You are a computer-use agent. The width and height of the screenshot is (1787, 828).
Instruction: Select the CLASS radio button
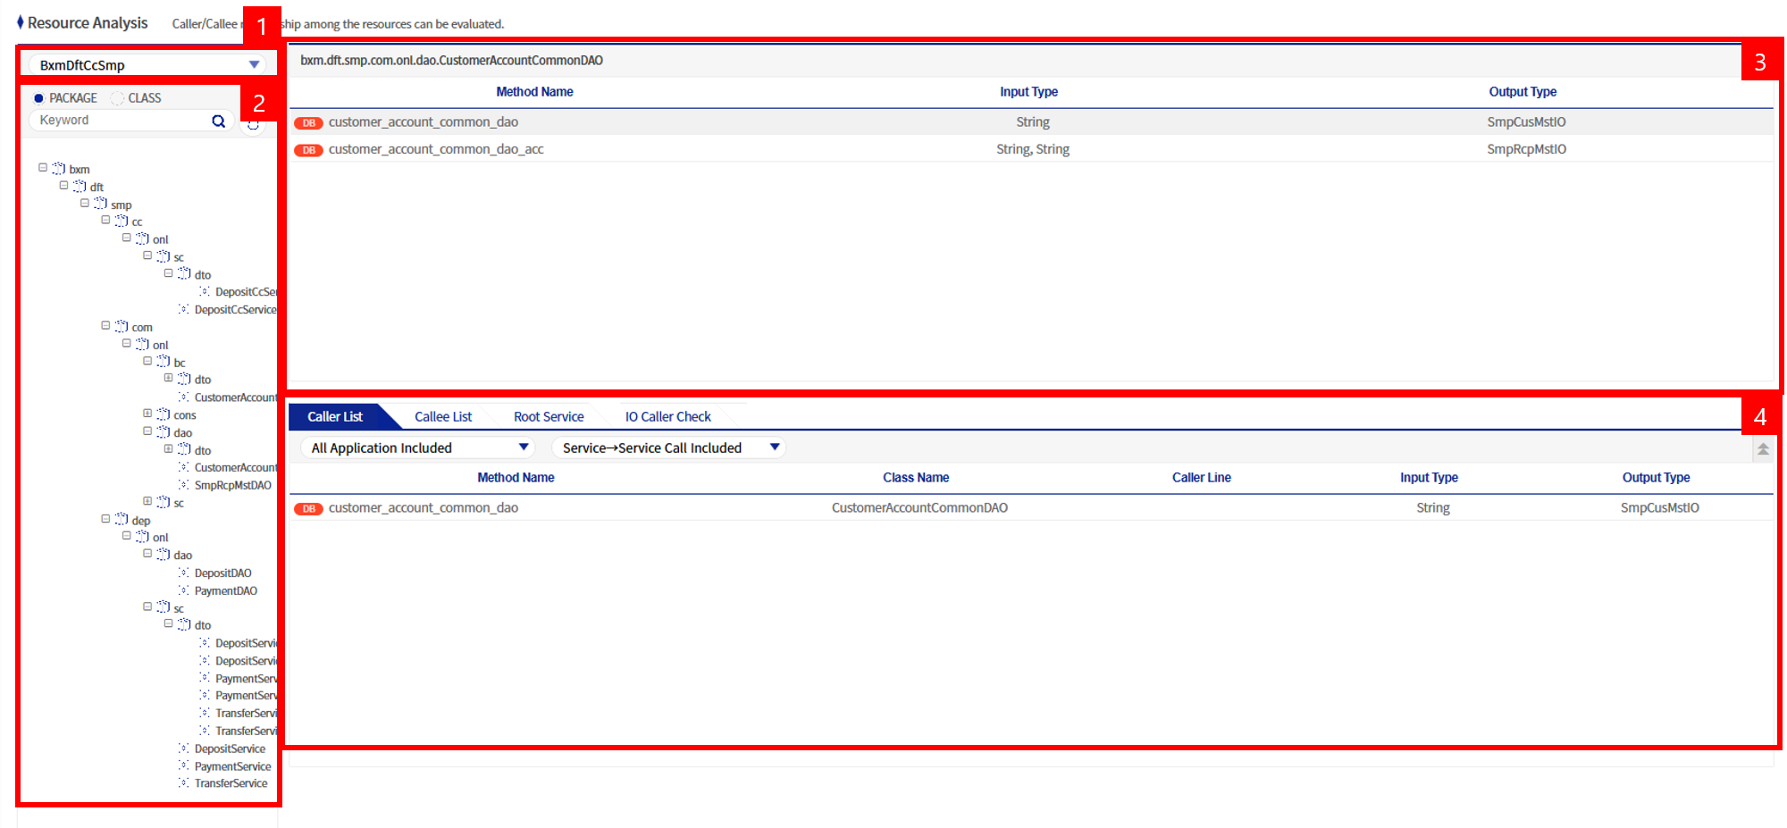(117, 98)
